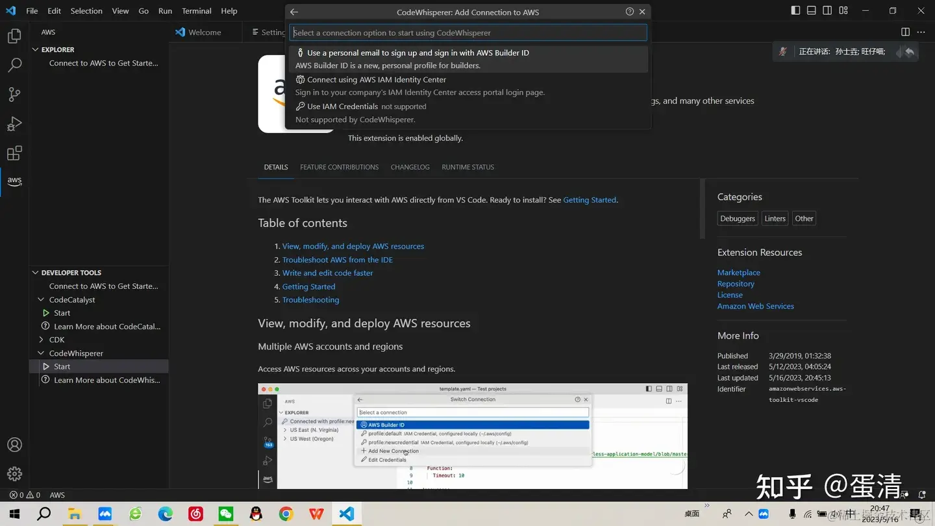Open the taskbar clock showing 20:47
This screenshot has width=935, height=526.
point(880,514)
